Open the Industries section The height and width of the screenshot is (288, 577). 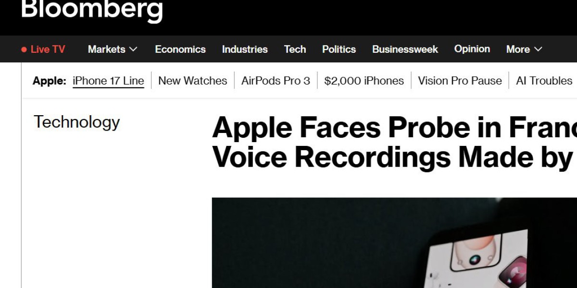pyautogui.click(x=245, y=49)
